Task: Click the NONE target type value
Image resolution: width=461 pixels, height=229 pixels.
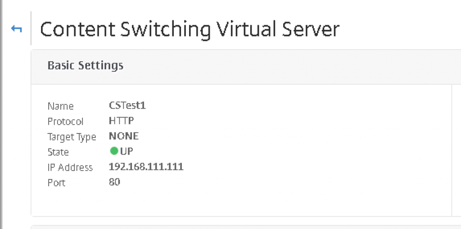Action: click(x=124, y=136)
